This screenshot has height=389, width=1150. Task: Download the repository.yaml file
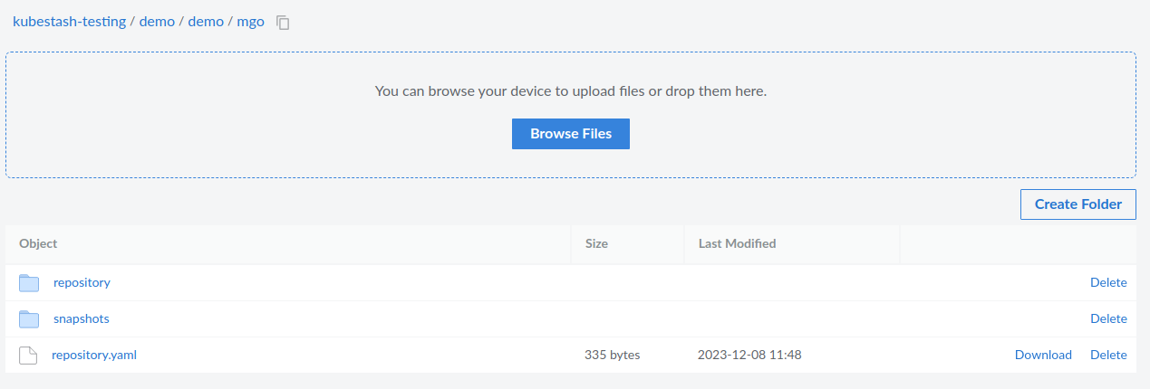pyautogui.click(x=1043, y=355)
